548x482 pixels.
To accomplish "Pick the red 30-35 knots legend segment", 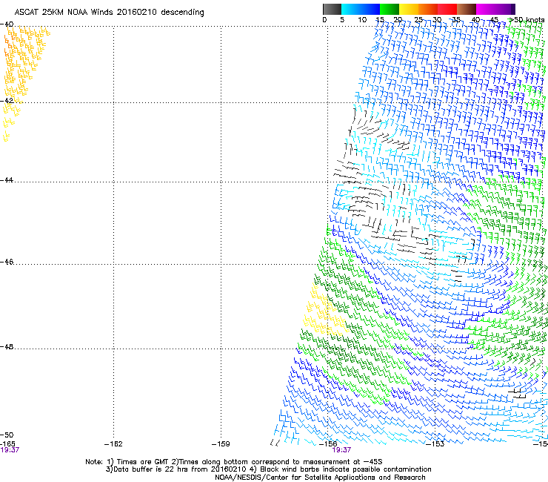I will click(x=447, y=9).
